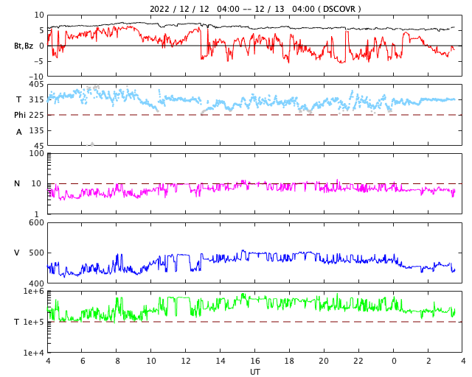Click the '1e+6' temperature axis tick

[34, 292]
